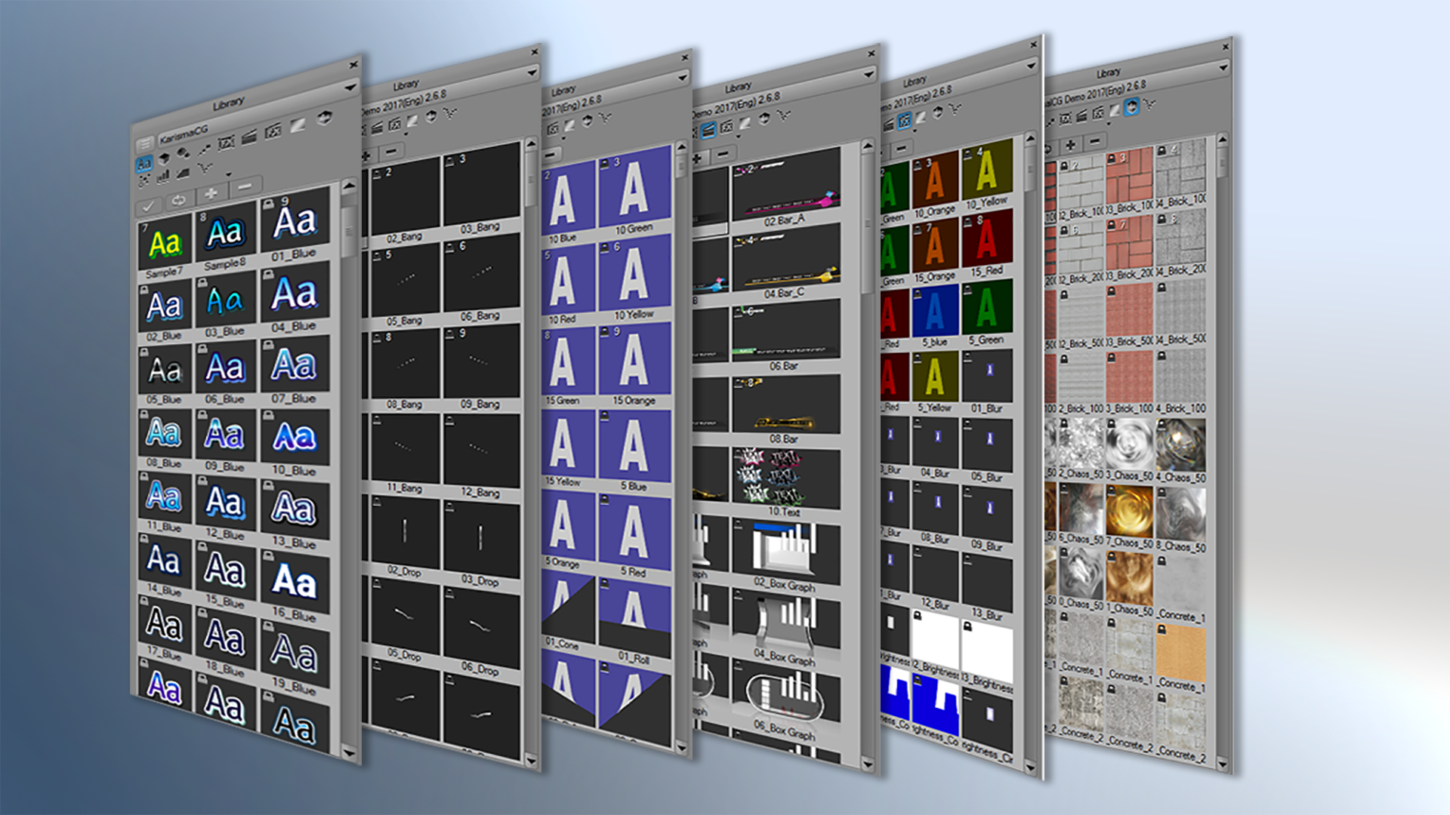This screenshot has height=815, width=1450.
Task: Click the checkmark apply button in first panel
Action: point(148,207)
